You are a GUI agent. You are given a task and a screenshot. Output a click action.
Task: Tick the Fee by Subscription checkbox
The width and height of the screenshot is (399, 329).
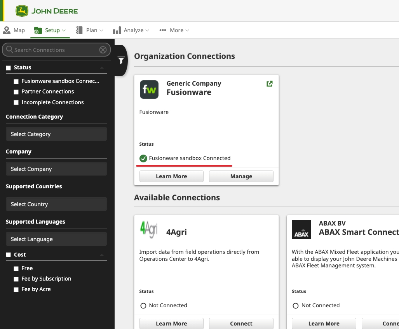[16, 279]
